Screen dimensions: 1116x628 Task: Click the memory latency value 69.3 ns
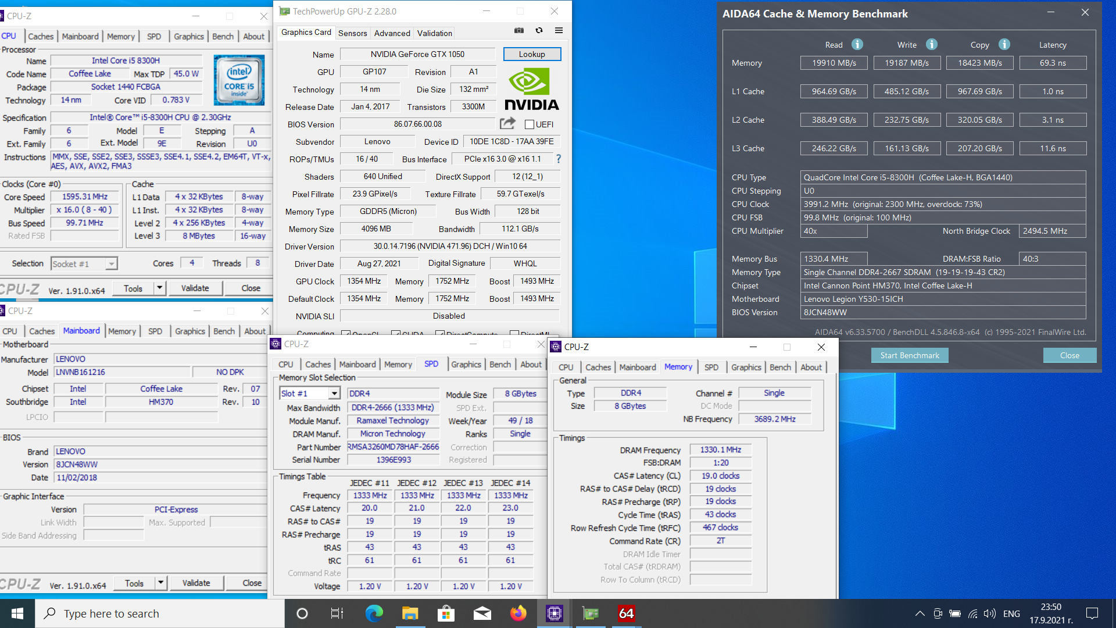(1053, 63)
